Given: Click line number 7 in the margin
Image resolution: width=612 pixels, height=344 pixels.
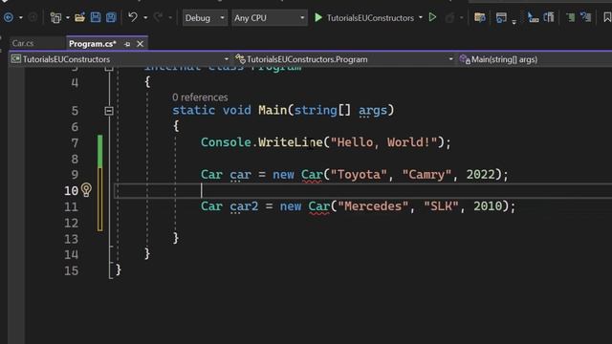Looking at the screenshot, I should coord(75,143).
